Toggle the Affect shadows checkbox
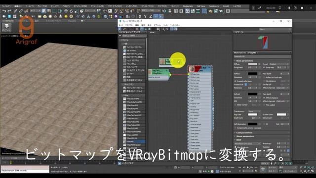 pos(264,98)
